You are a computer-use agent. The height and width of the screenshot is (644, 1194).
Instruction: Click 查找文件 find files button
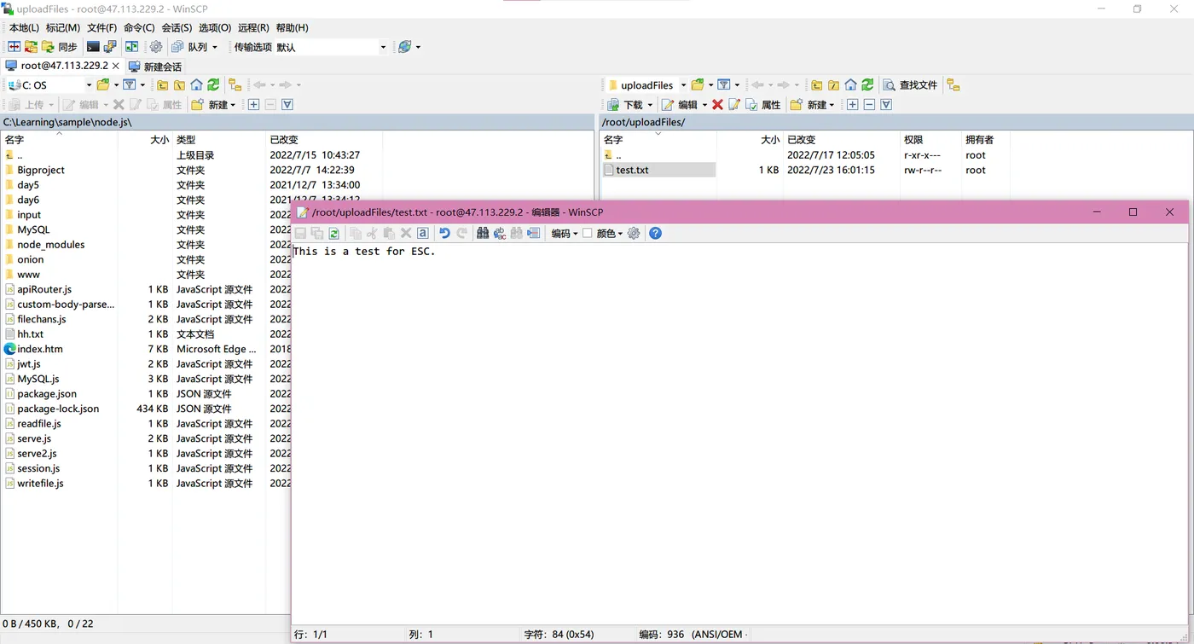click(910, 84)
